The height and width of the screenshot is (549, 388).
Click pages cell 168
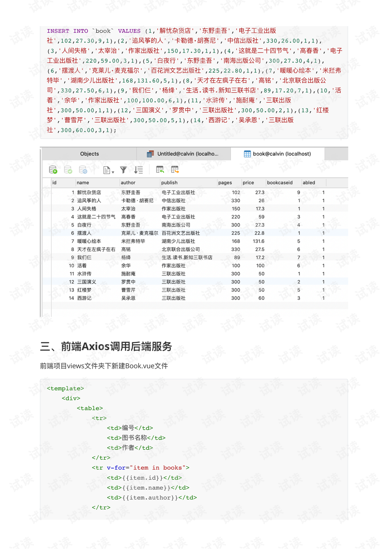[236, 241]
